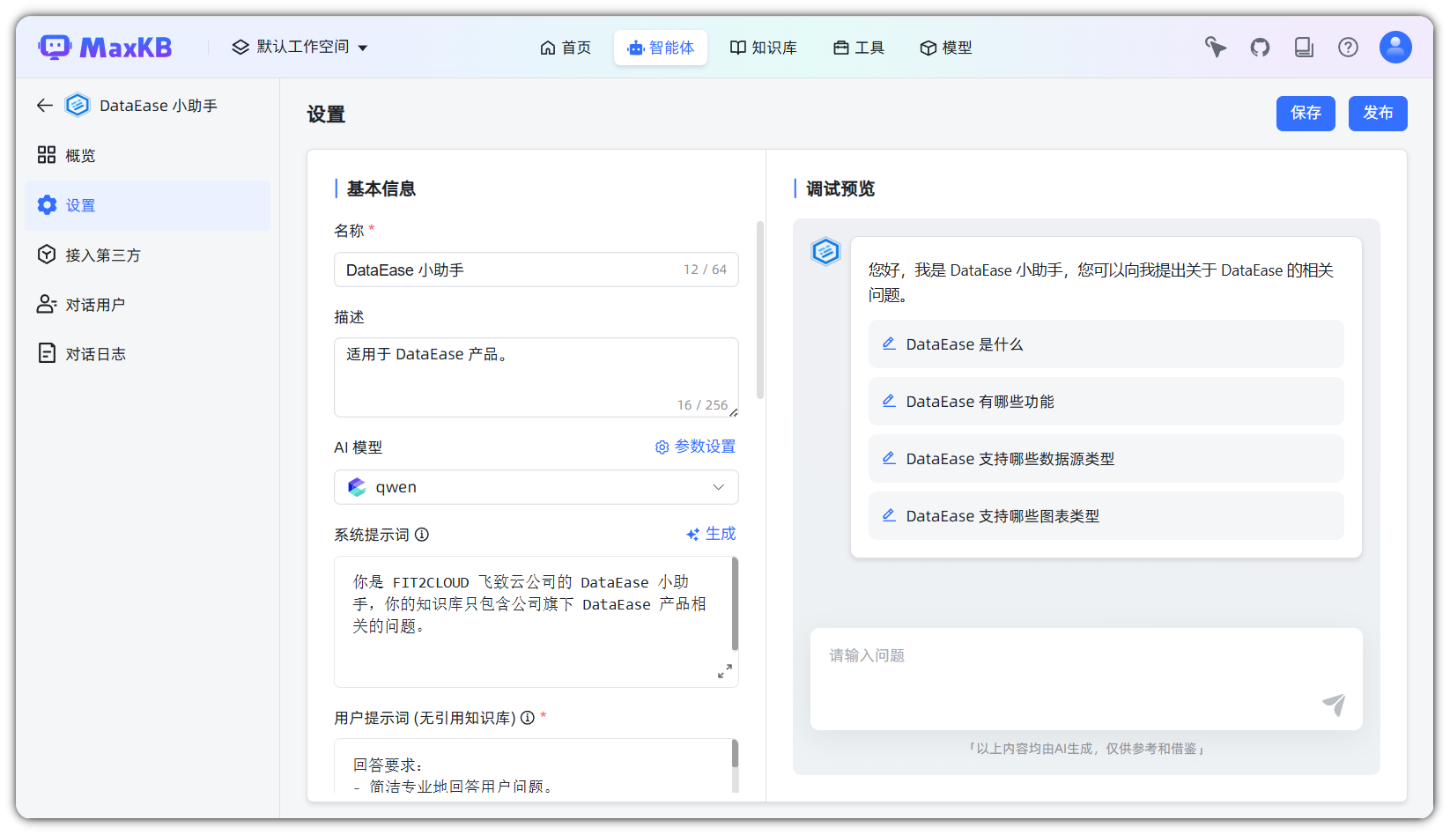Click the 名称 input field

(536, 270)
